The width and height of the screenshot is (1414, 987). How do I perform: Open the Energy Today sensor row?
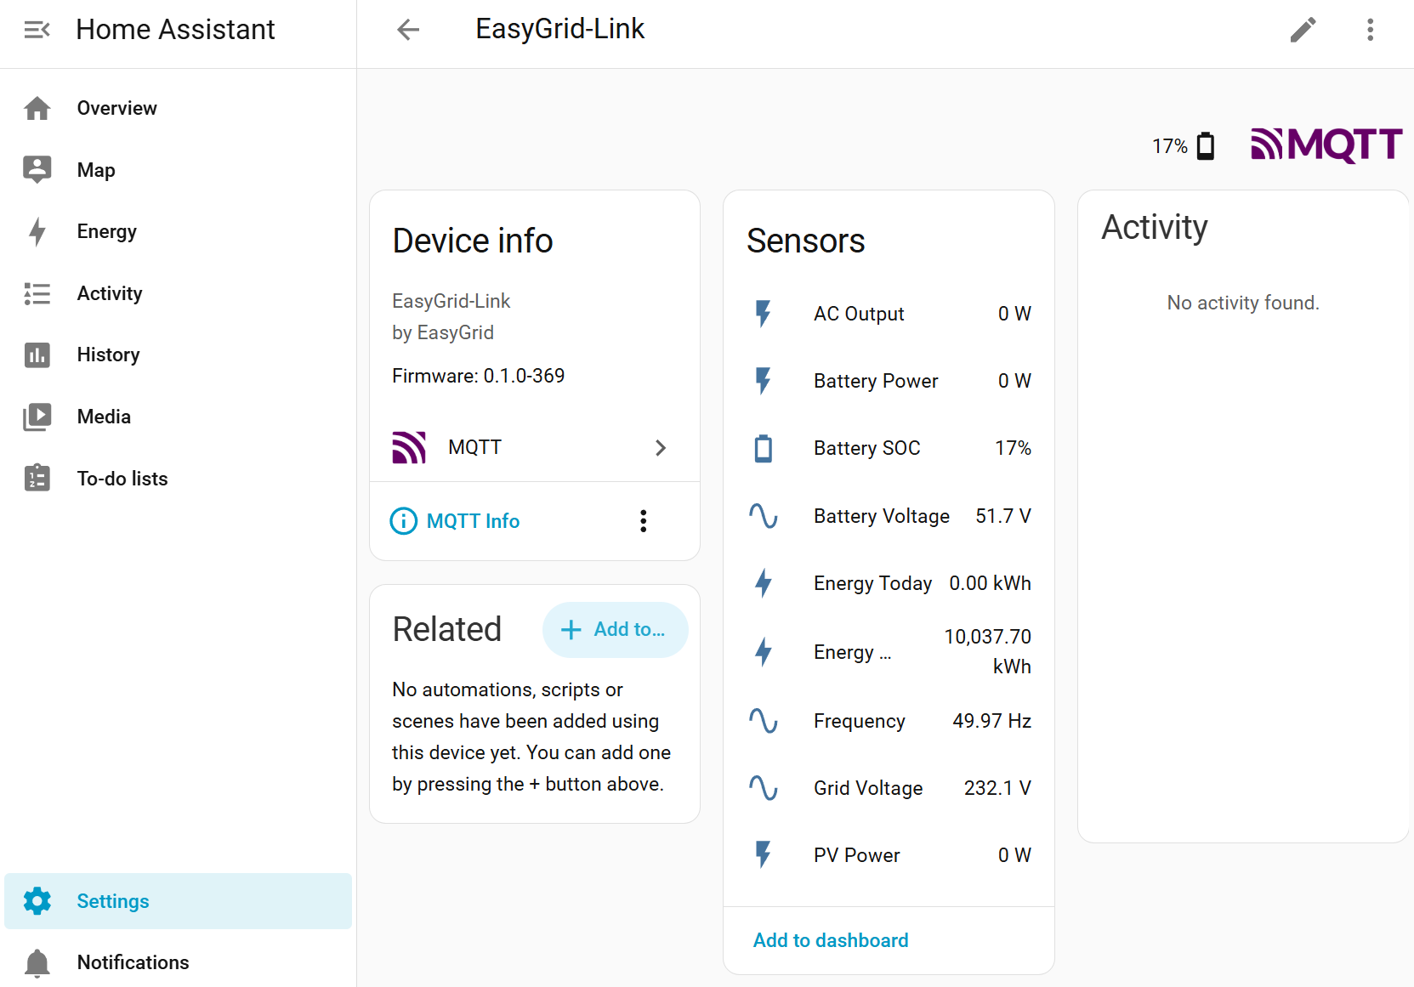click(x=889, y=582)
